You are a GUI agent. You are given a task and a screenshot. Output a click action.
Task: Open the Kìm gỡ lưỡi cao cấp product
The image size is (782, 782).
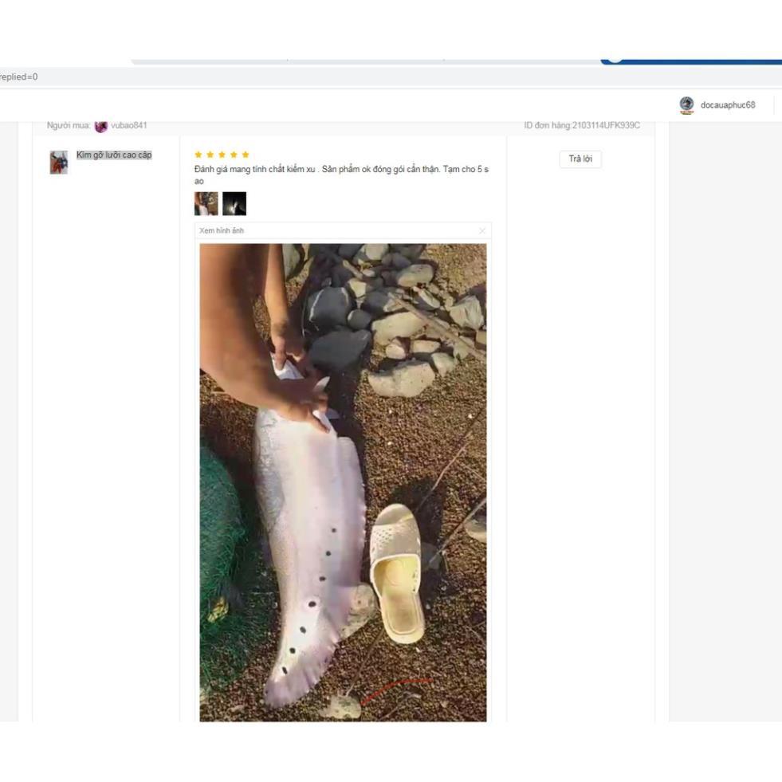click(114, 155)
